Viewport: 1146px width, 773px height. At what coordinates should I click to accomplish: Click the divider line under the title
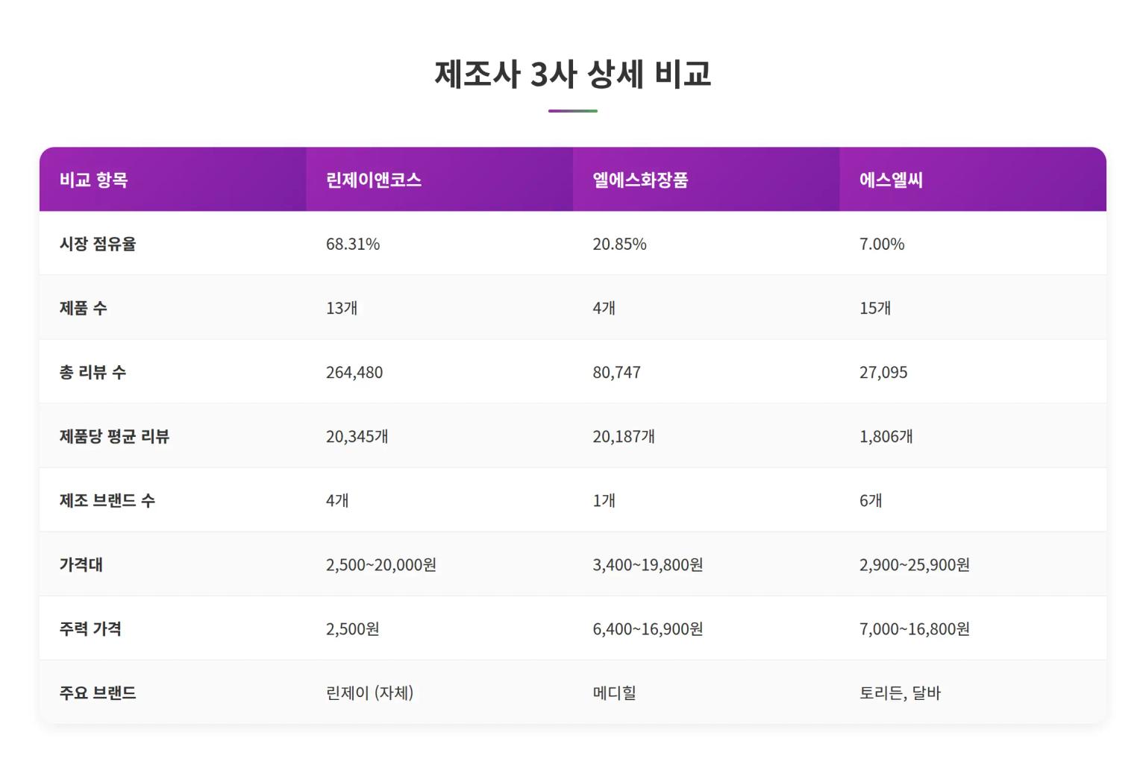click(x=572, y=112)
